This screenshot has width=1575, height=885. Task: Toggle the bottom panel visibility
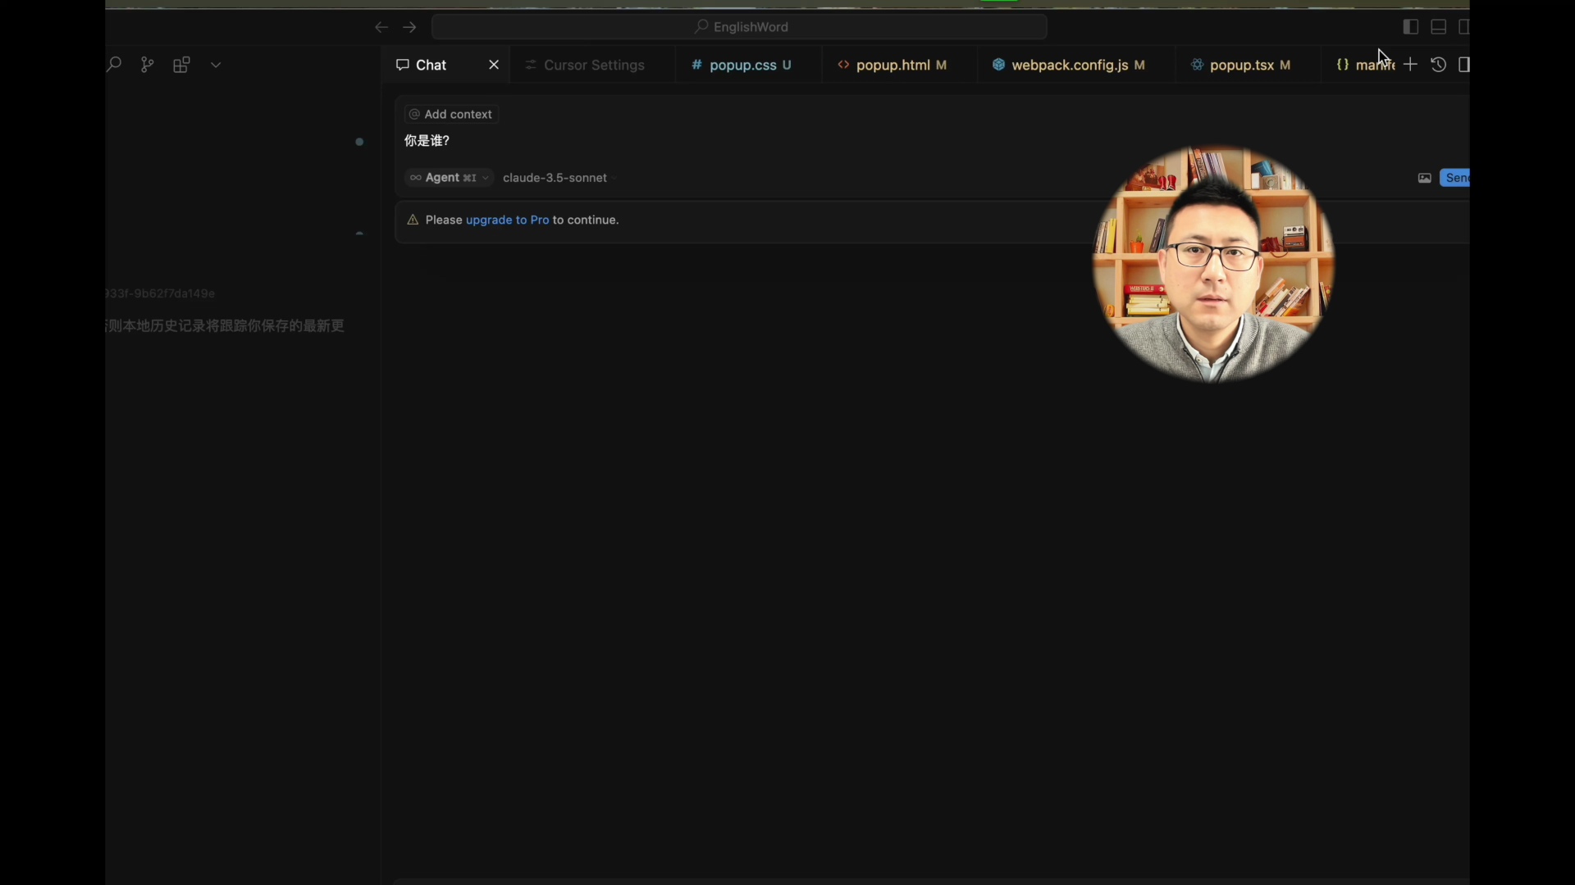(1438, 27)
